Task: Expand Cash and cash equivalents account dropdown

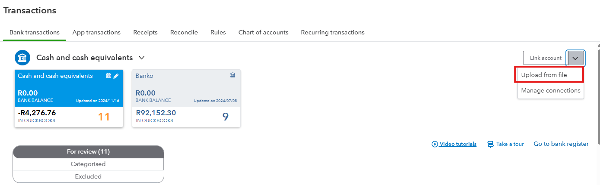Action: point(141,58)
